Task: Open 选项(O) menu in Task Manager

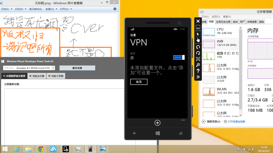Action: click(216, 17)
